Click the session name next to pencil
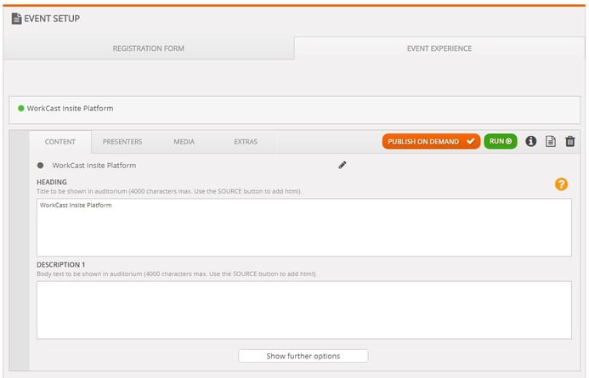The image size is (589, 378). [x=94, y=166]
